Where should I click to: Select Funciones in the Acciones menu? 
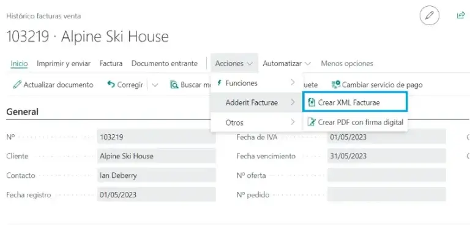tap(256, 83)
